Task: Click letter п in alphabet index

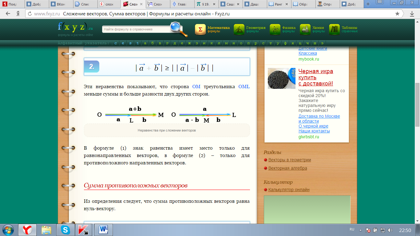Action: coord(248,43)
